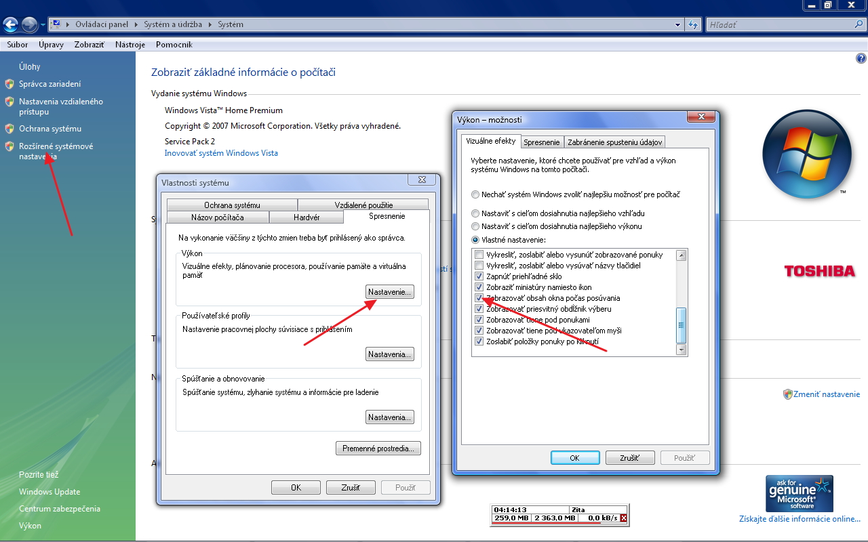Open the Súbor menu
This screenshot has height=542, width=868.
(x=18, y=45)
